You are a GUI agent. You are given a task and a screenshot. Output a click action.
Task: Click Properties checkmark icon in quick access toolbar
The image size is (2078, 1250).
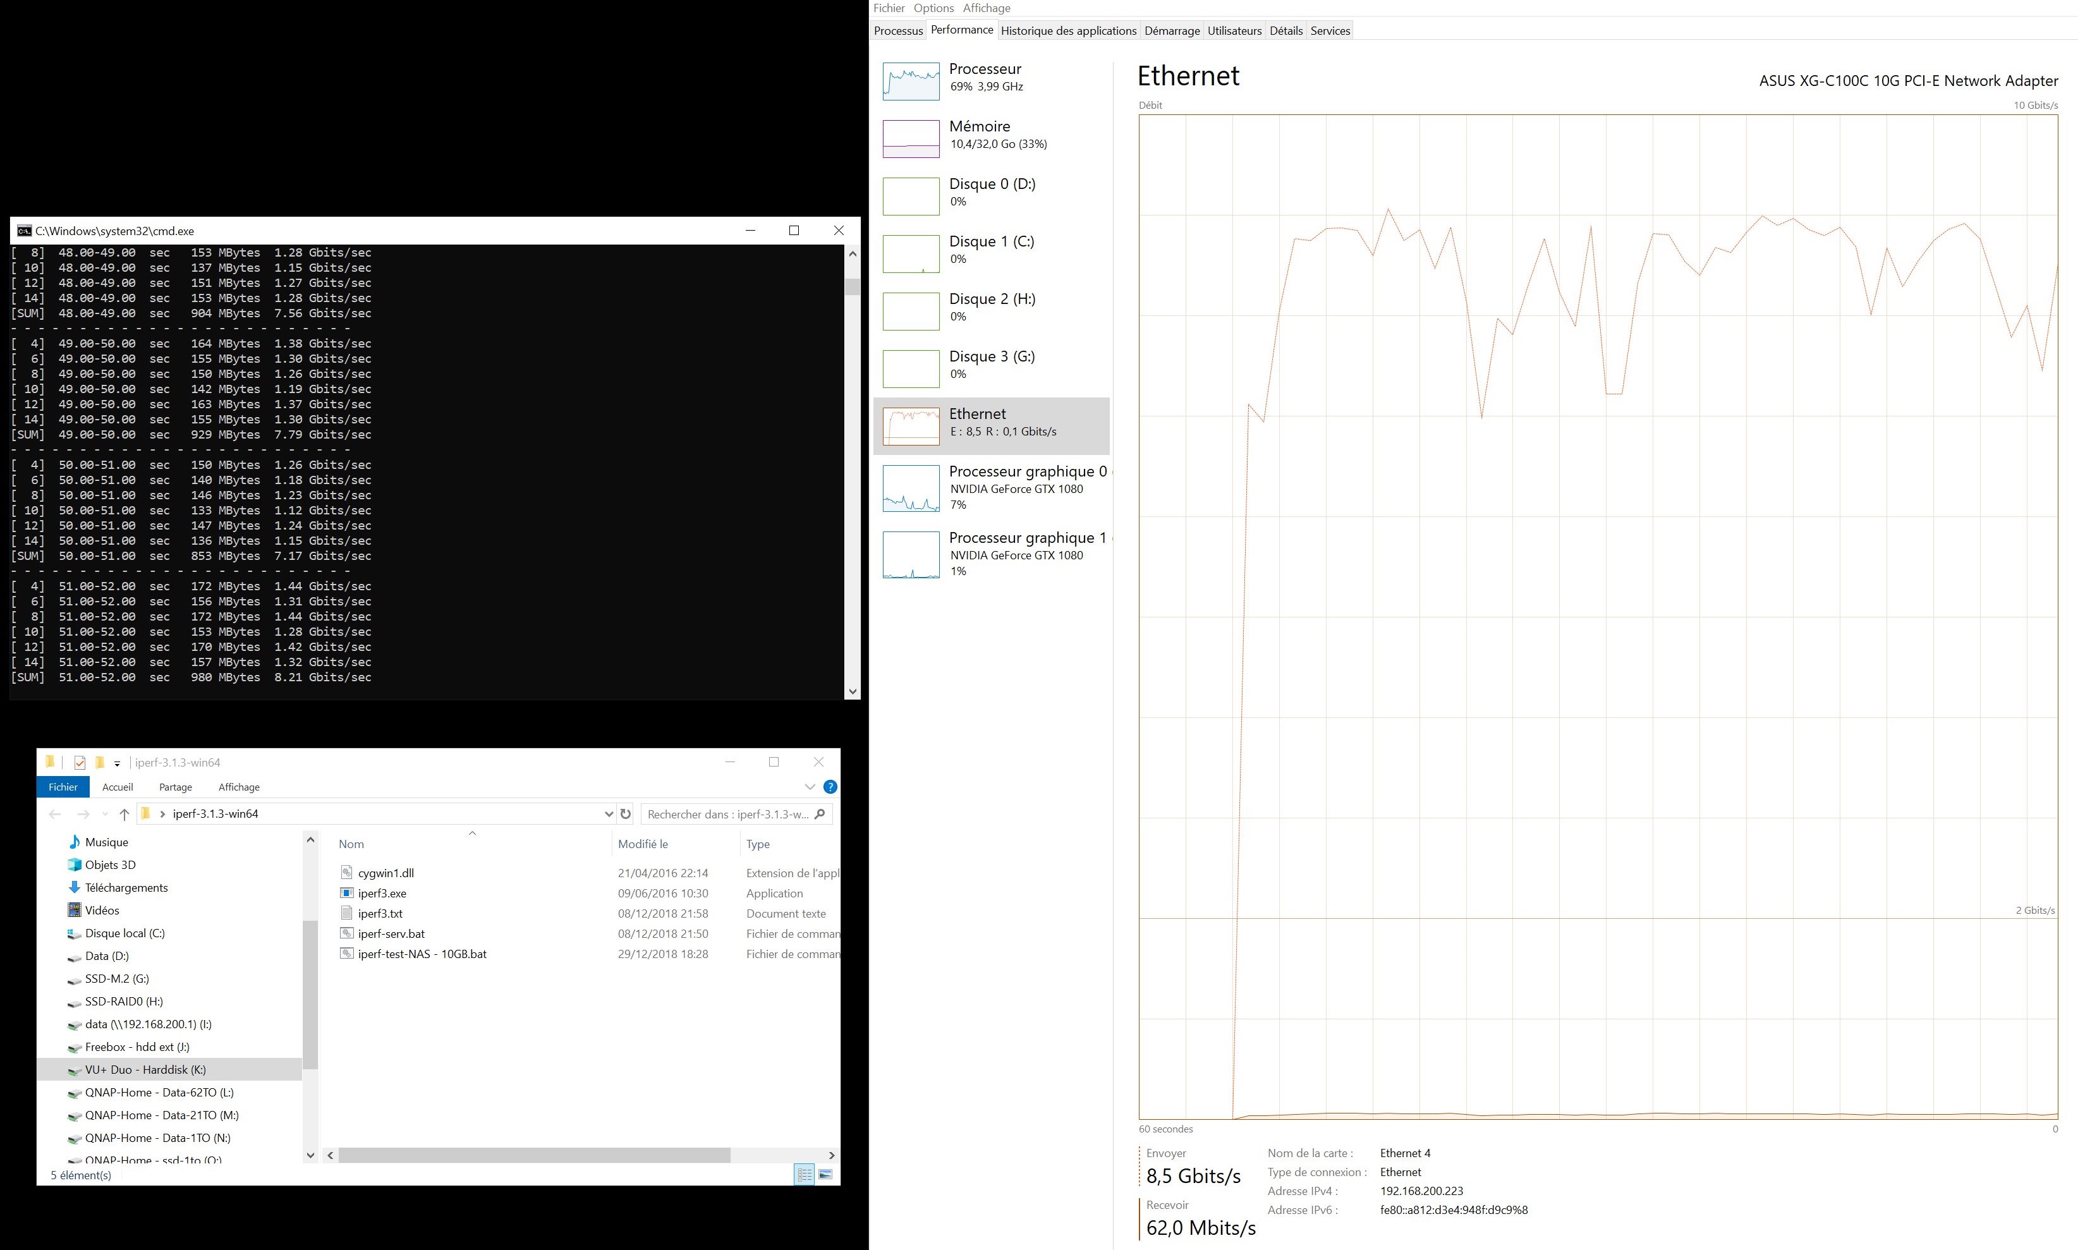pos(79,762)
